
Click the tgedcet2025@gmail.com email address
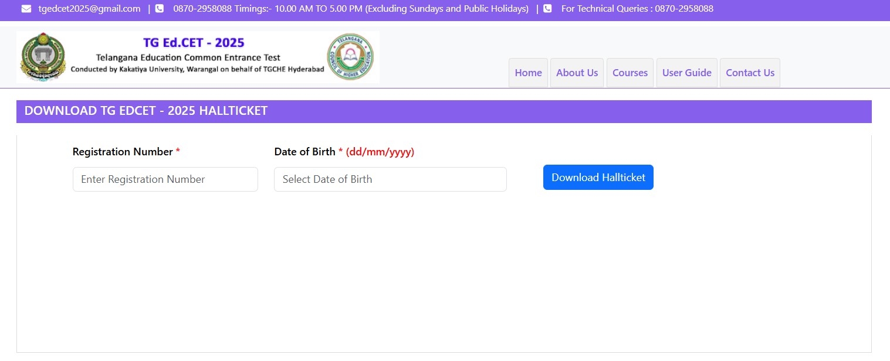tap(89, 9)
